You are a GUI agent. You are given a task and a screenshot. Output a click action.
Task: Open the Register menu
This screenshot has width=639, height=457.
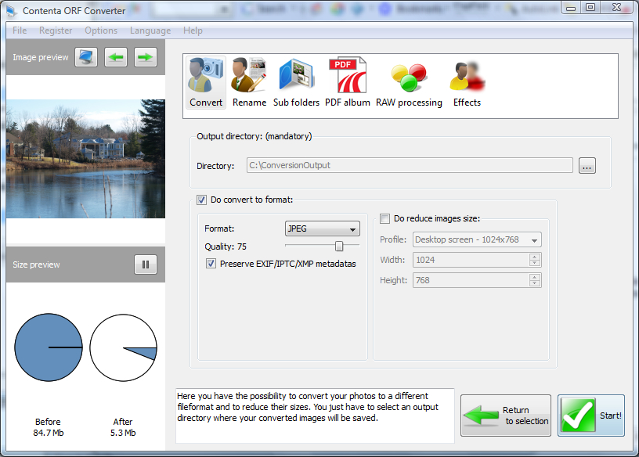[56, 31]
